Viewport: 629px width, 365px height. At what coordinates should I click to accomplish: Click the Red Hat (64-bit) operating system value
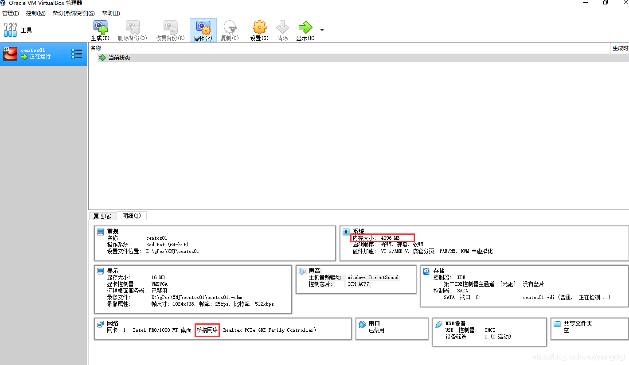tap(167, 245)
